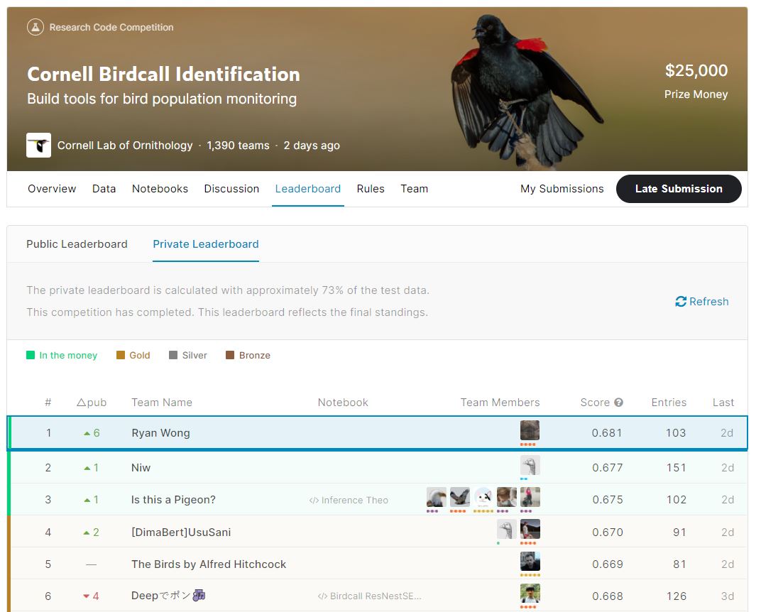761x612 pixels.
Task: Open the Discussion tab
Action: [231, 189]
